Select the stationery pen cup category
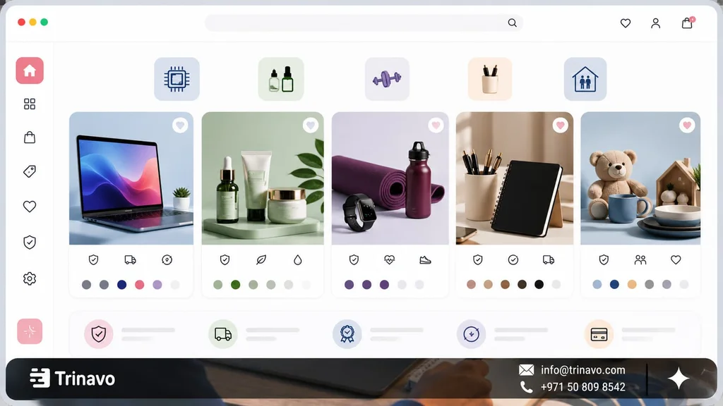This screenshot has height=406, width=723. [x=490, y=79]
